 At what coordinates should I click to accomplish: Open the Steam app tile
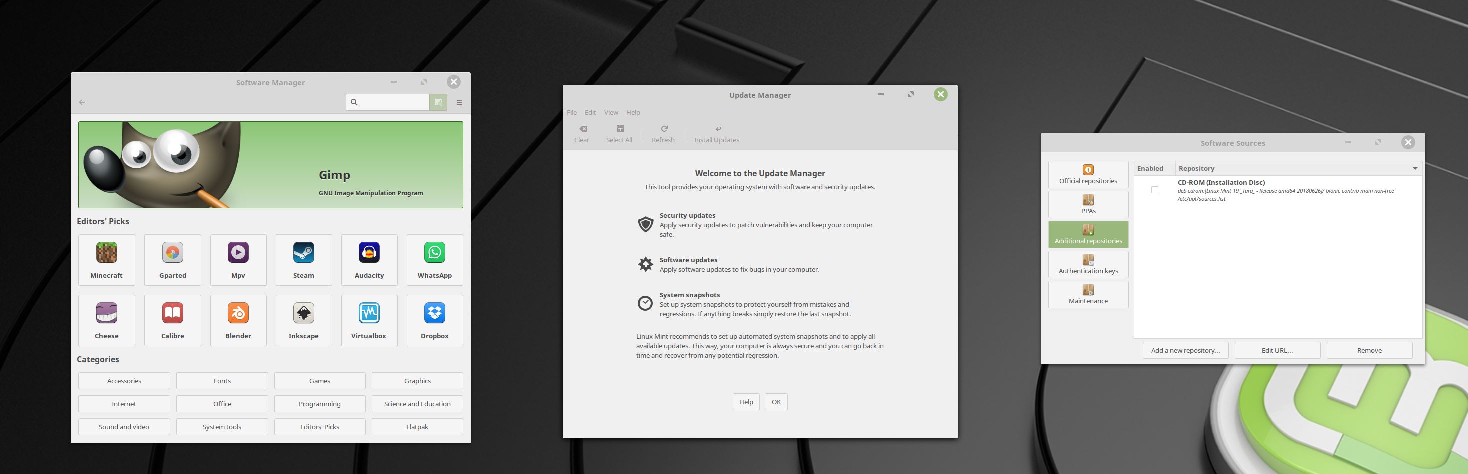303,260
